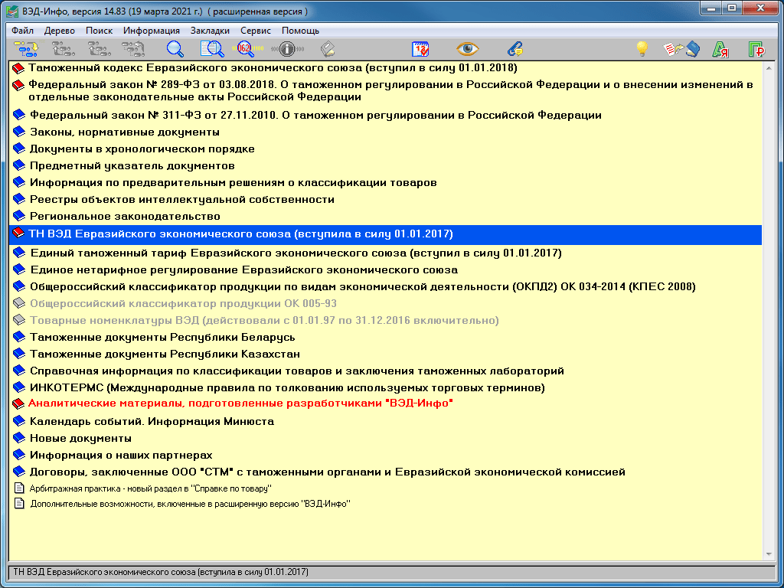The image size is (784, 588).
Task: Click the paperclip bookmark toolbar icon
Action: point(515,49)
